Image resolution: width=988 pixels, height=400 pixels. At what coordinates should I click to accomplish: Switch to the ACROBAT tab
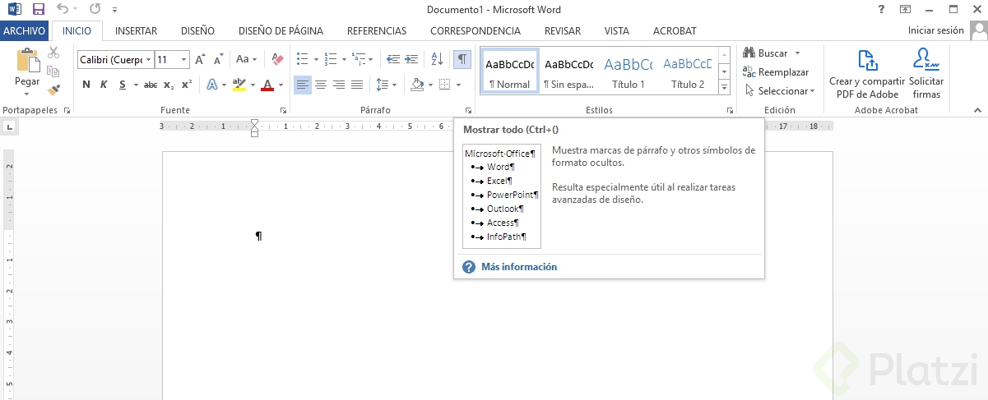[675, 31]
